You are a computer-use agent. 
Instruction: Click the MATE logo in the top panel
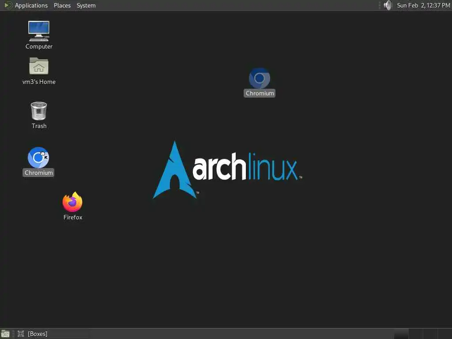8,5
